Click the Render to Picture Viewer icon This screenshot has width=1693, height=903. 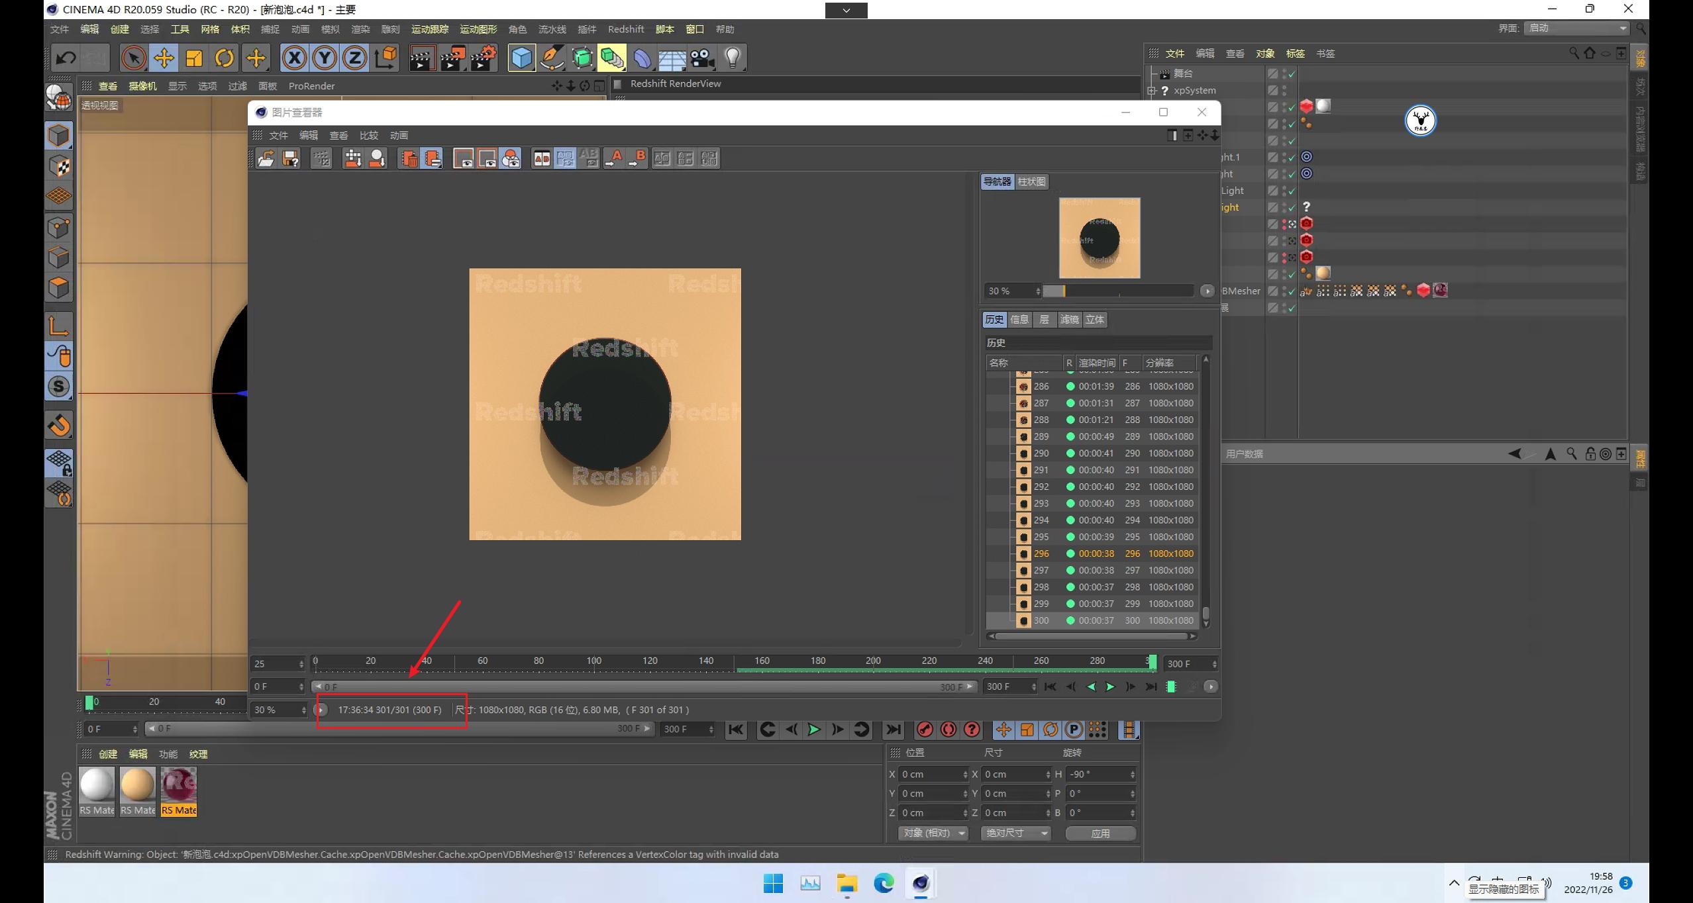pos(452,58)
